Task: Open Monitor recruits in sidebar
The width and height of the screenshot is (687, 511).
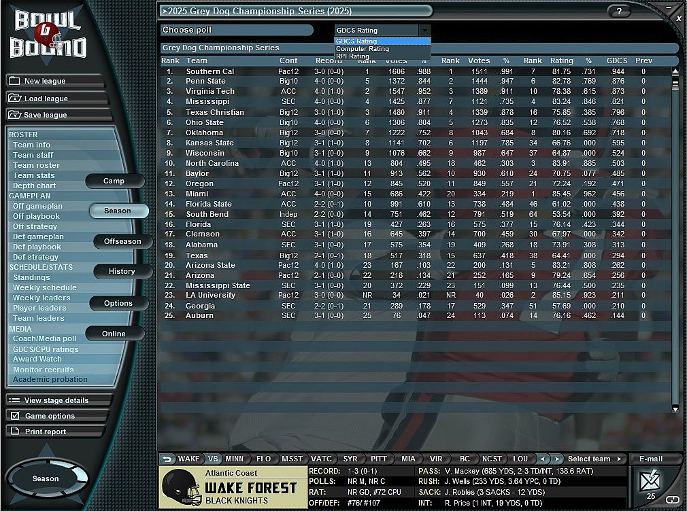Action: pos(43,370)
